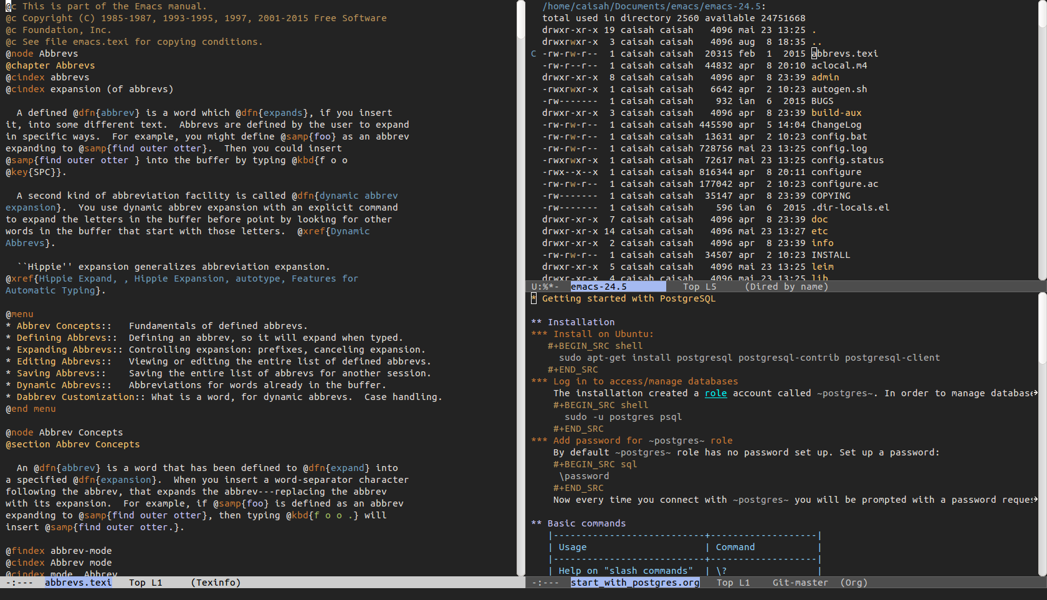Open the COPYING file in Dired
Screen dimensions: 1047x600
tap(831, 196)
